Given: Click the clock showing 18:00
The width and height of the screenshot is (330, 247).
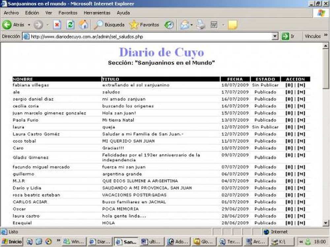Looking at the screenshot, I should pyautogui.click(x=320, y=242).
